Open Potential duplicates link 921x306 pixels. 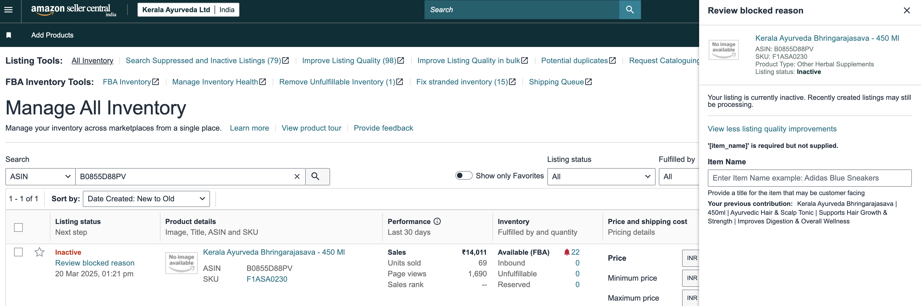pos(578,61)
